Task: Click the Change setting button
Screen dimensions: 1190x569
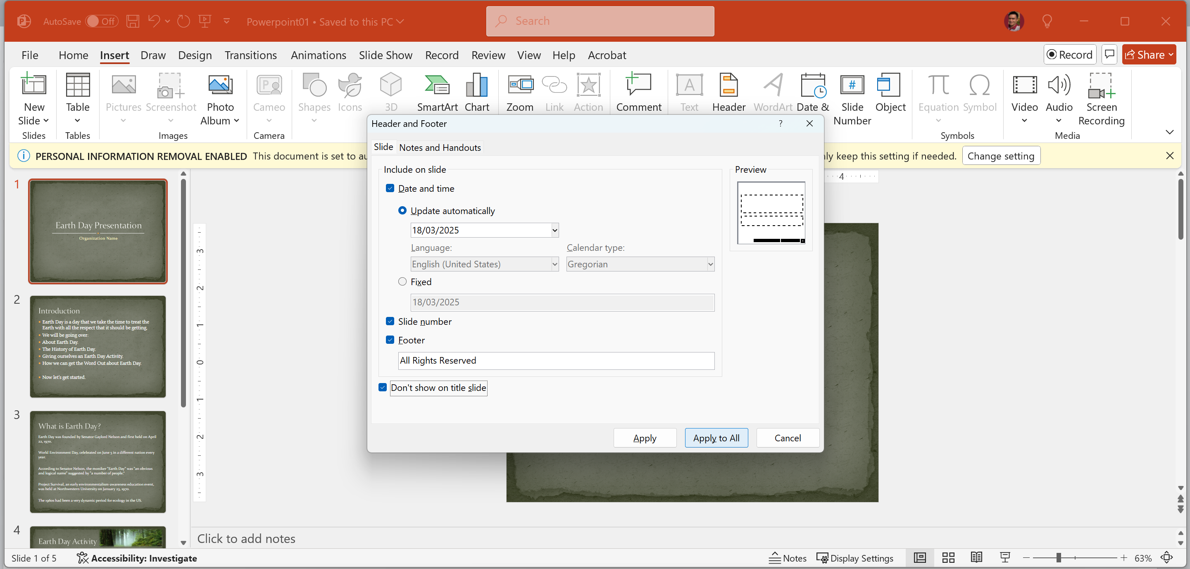Action: 1001,156
